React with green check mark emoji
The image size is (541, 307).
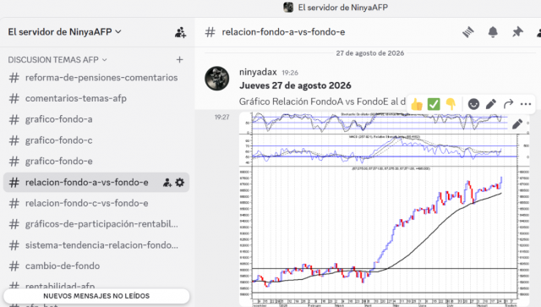pyautogui.click(x=434, y=104)
